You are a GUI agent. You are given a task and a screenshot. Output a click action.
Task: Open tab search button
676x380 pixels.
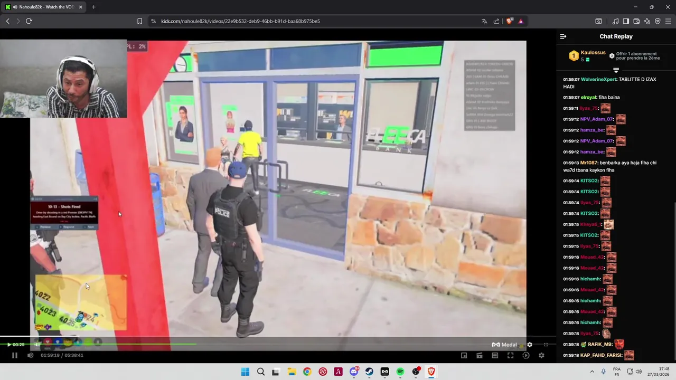(598, 21)
